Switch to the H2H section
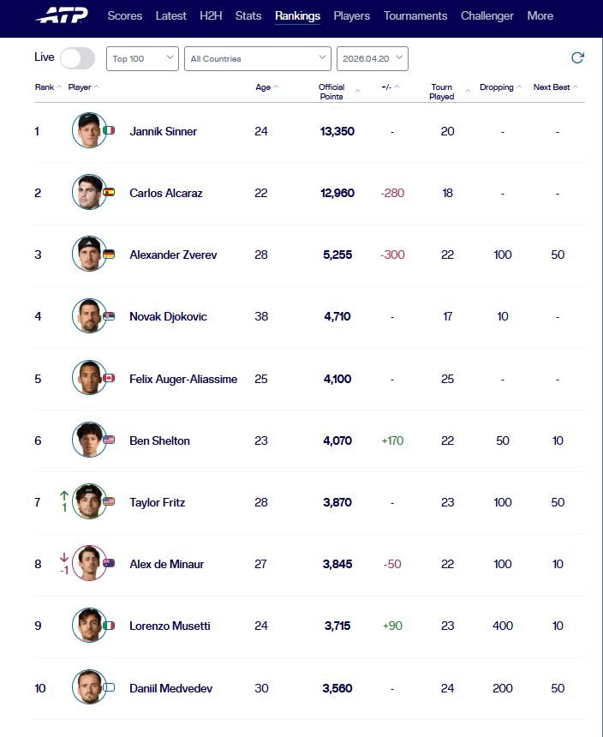 click(211, 16)
